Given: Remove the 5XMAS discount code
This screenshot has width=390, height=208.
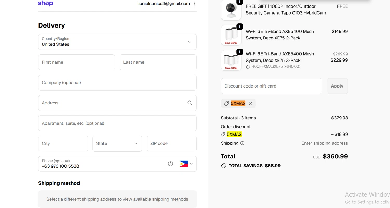Looking at the screenshot, I should click(251, 103).
